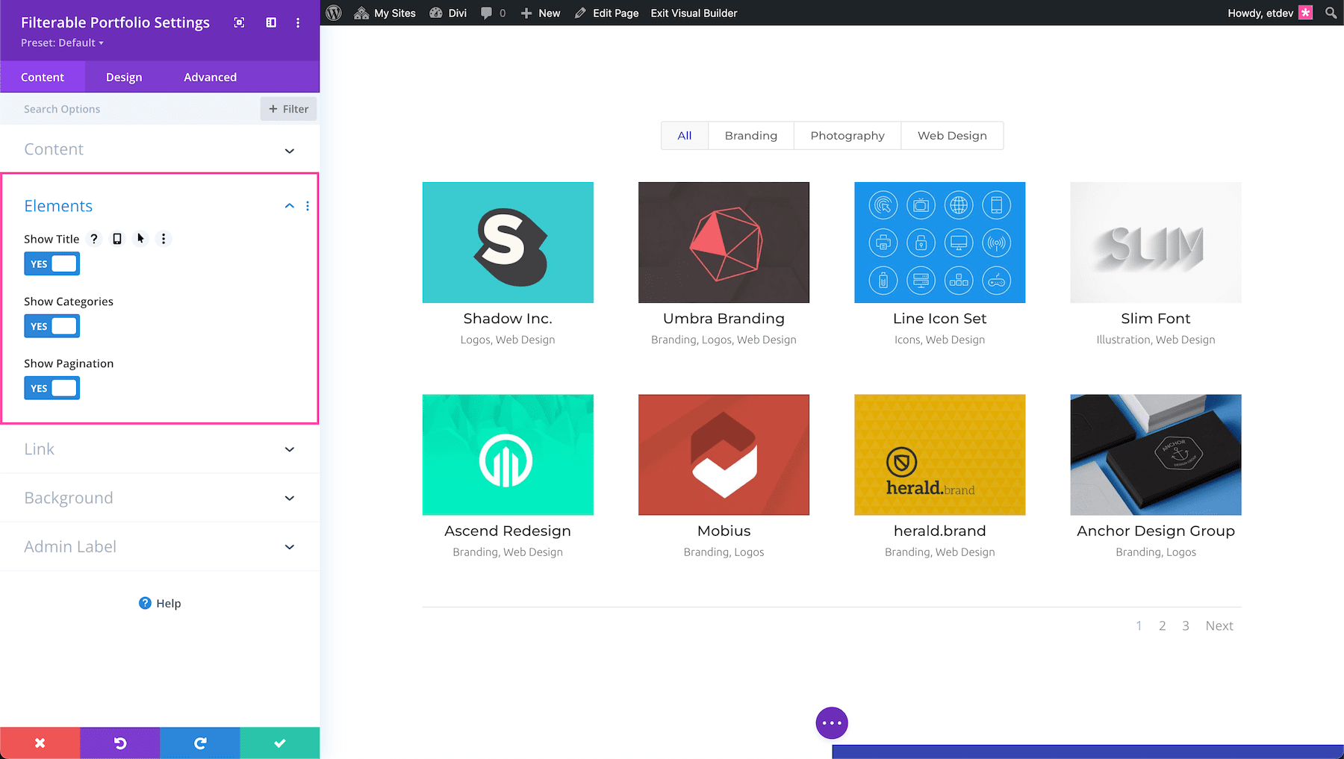This screenshot has width=1344, height=759.
Task: Open the Show Title extended options menu
Action: point(164,239)
